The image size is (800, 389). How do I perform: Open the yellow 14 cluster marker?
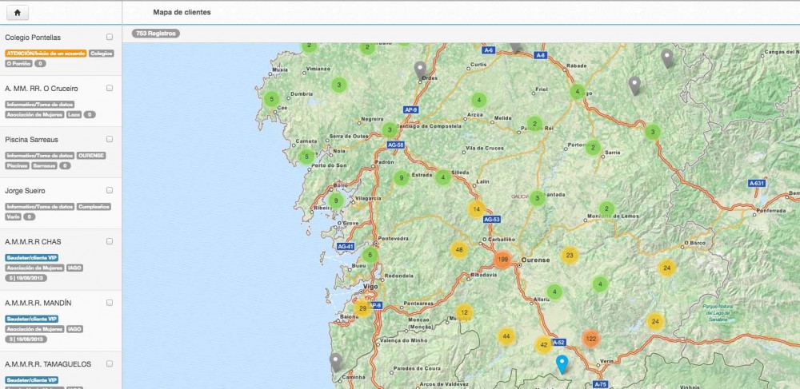476,209
